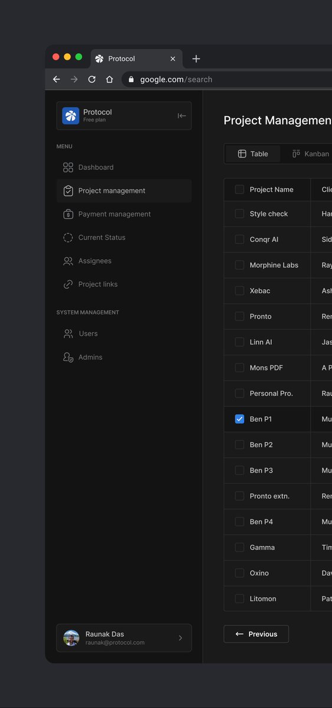The image size is (332, 708).
Task: Click the Previous pagination button
Action: pyautogui.click(x=257, y=634)
